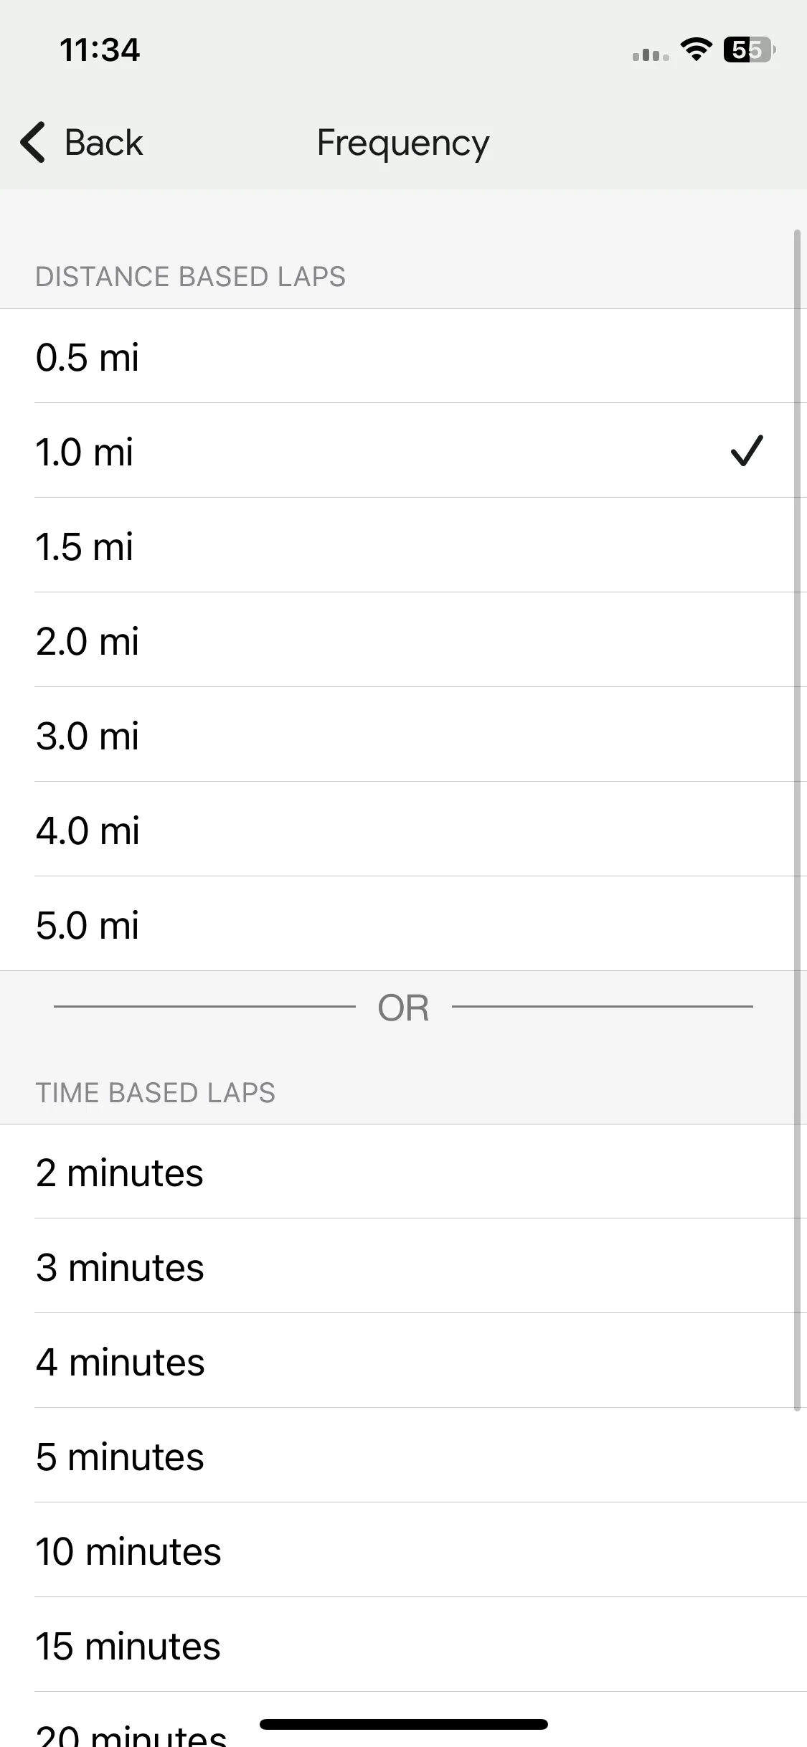
Task: Tap the battery indicator icon
Action: coord(750,49)
